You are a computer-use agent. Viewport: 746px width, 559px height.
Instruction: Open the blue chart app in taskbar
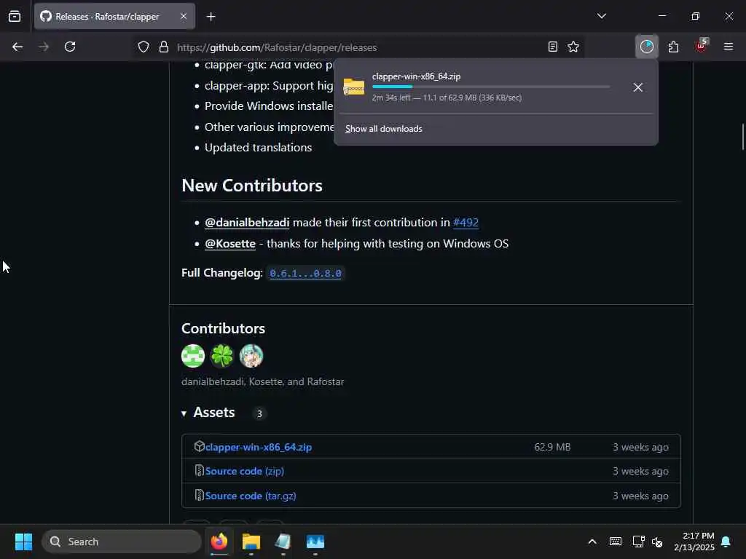tap(315, 542)
